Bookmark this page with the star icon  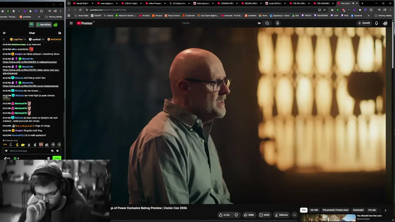(x=324, y=10)
